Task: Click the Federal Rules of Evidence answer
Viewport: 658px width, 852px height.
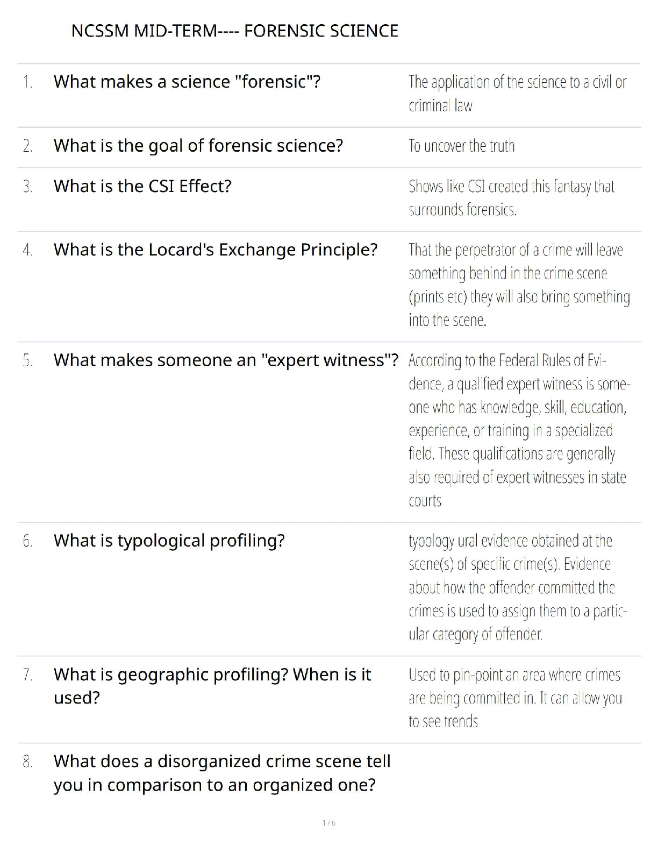Action: point(519,430)
